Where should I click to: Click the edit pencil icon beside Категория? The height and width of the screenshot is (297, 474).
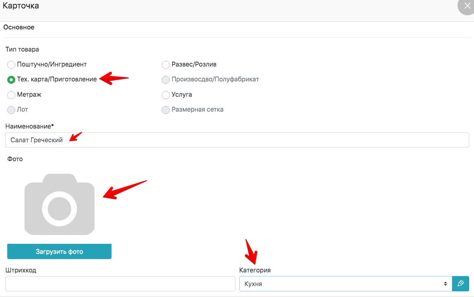461,284
